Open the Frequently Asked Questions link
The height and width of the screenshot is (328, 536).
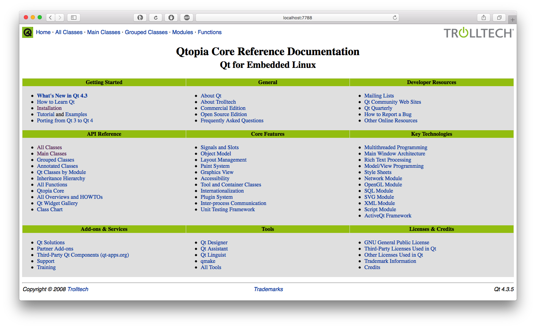[x=232, y=121]
